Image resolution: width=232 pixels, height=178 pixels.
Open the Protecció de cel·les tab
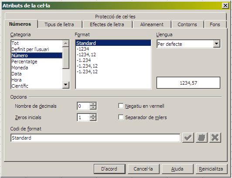pos(115,17)
